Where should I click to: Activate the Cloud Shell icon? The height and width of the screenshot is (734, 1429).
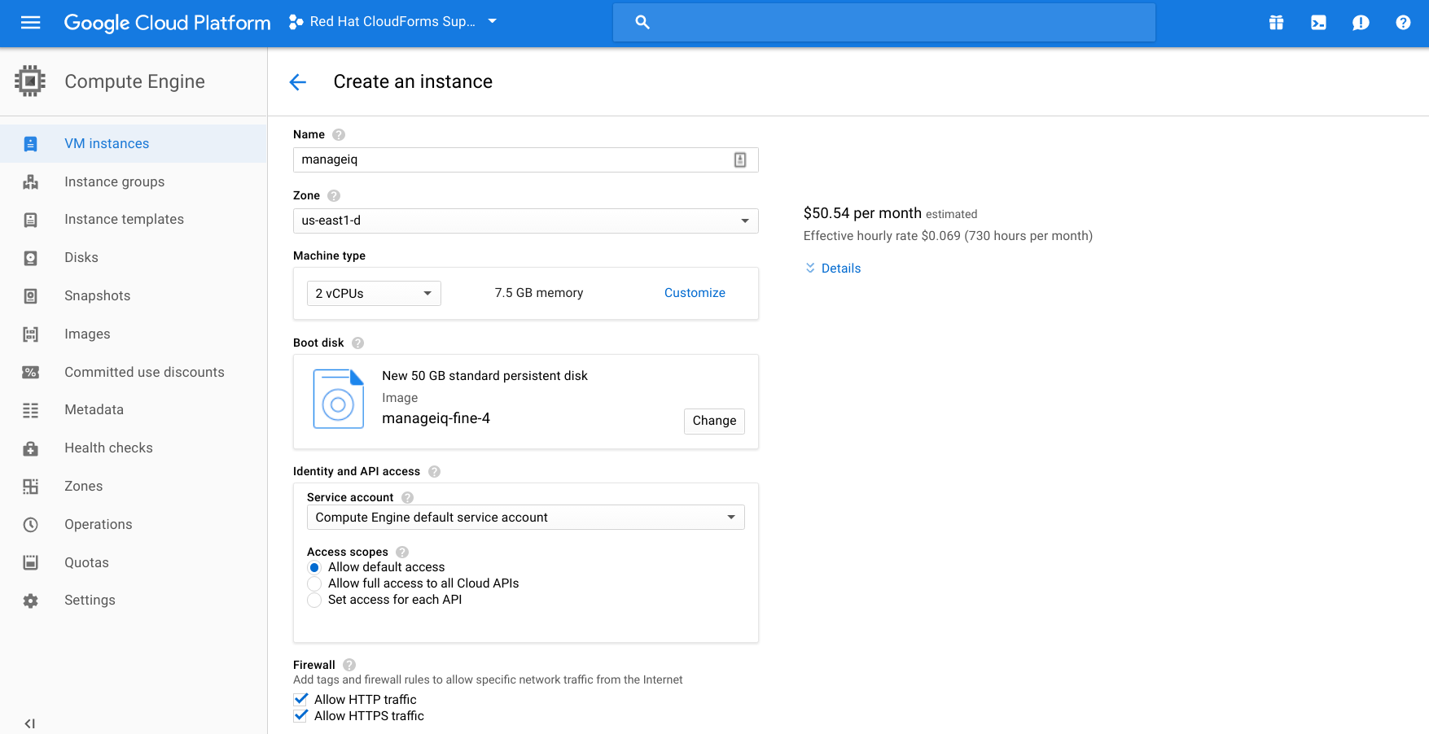coord(1318,23)
